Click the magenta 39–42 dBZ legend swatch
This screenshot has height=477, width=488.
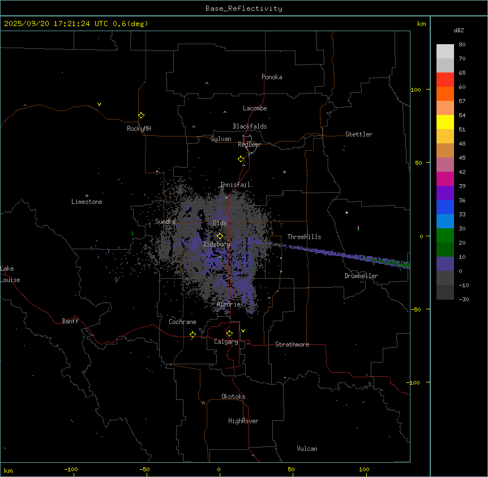tap(445, 178)
